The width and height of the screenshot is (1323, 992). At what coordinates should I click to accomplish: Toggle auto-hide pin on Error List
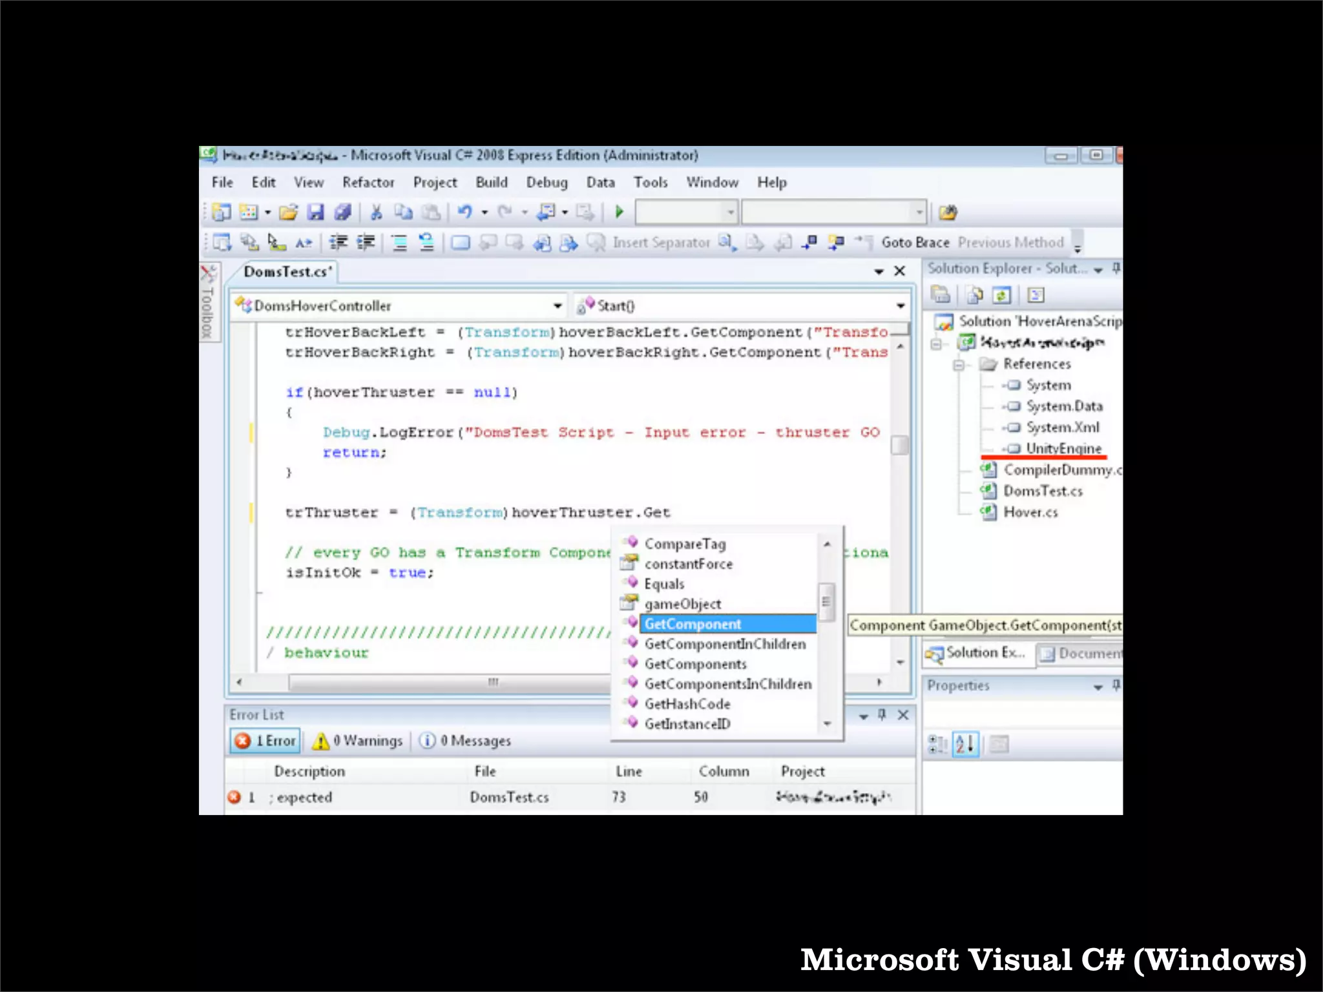point(882,714)
